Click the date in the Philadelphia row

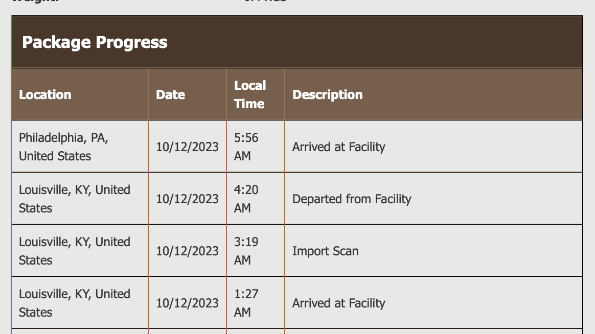pyautogui.click(x=187, y=147)
